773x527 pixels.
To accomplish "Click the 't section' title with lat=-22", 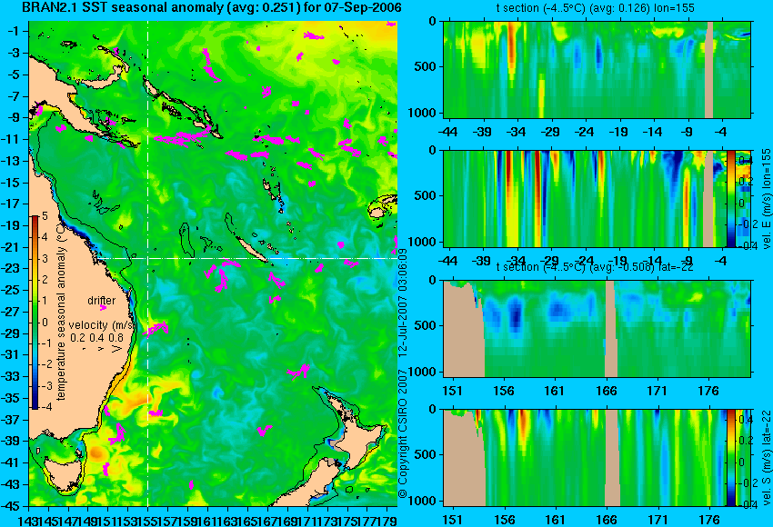I will pos(595,267).
